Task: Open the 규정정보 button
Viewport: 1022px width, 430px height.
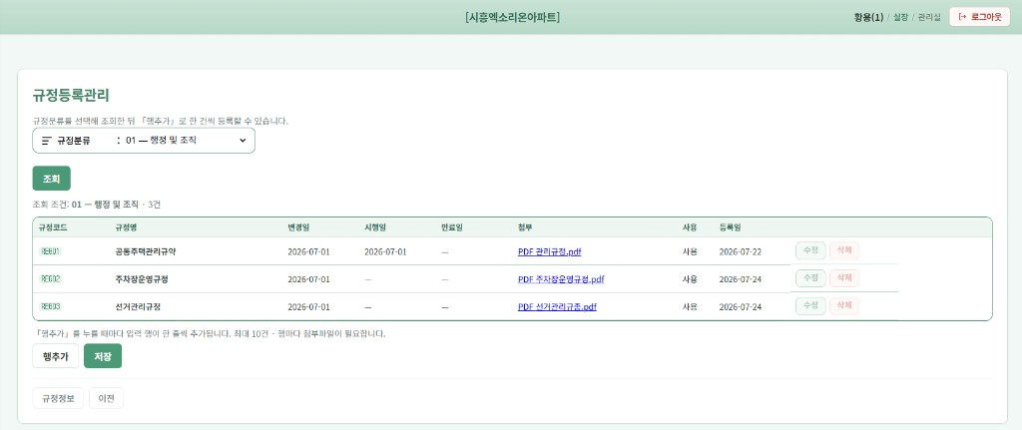Action: click(58, 398)
